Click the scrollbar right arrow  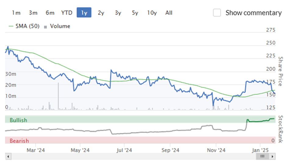(272, 157)
